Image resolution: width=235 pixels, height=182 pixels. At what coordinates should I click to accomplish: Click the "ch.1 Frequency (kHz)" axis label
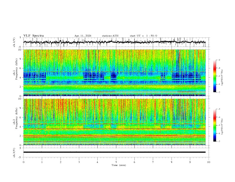[x=15, y=69]
